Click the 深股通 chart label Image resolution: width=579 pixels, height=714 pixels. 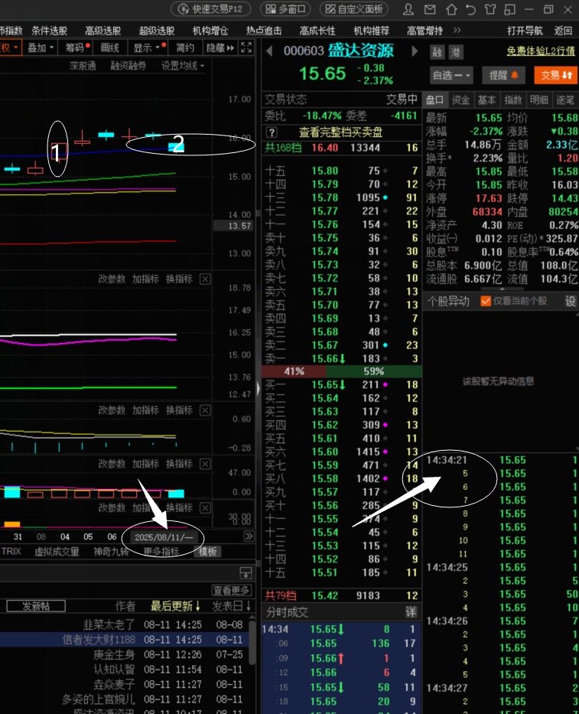tap(83, 66)
